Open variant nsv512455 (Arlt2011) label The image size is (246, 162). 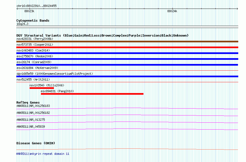(33, 79)
